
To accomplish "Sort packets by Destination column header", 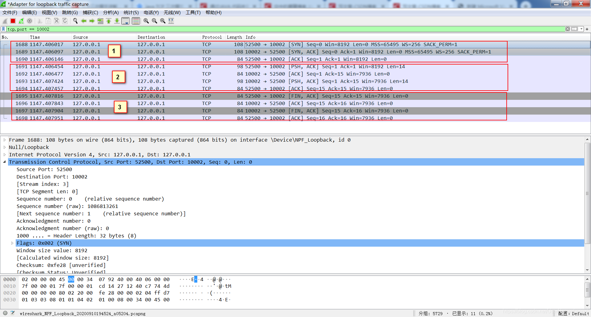I will (168, 37).
